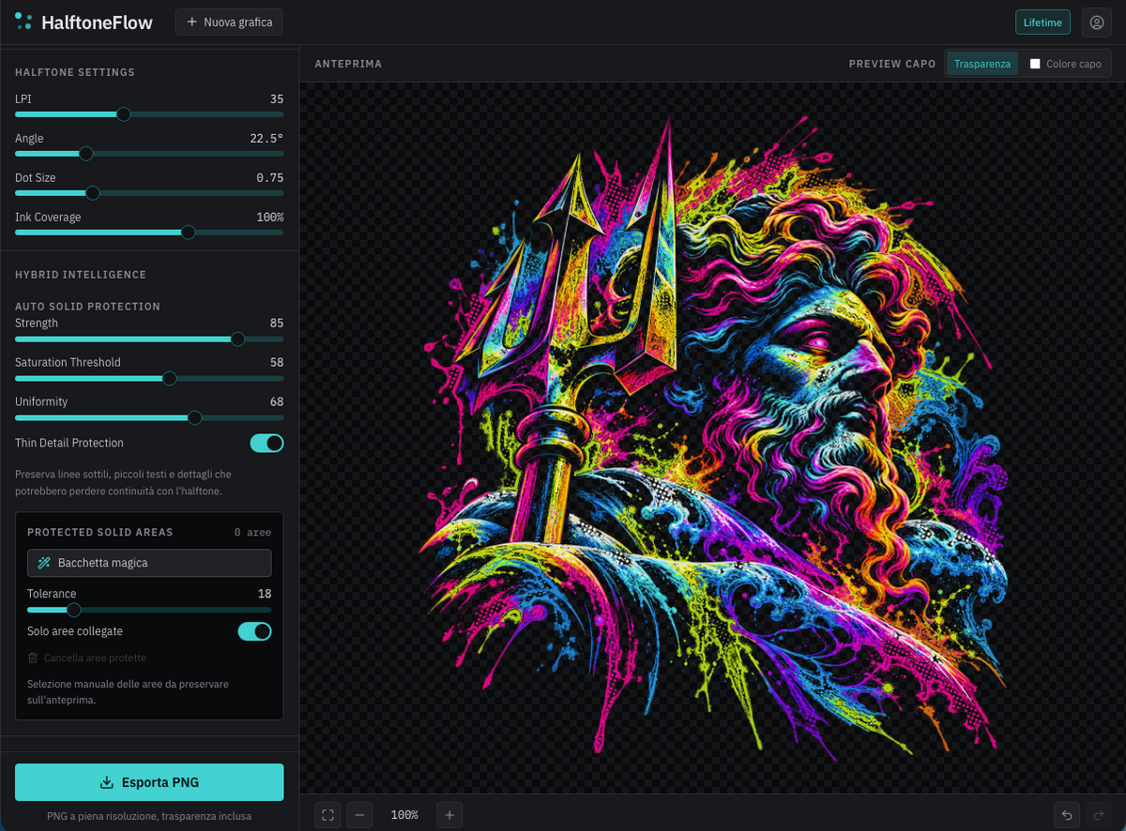Adjust the Ink Coverage slider handle
This screenshot has width=1126, height=831.
click(x=188, y=233)
